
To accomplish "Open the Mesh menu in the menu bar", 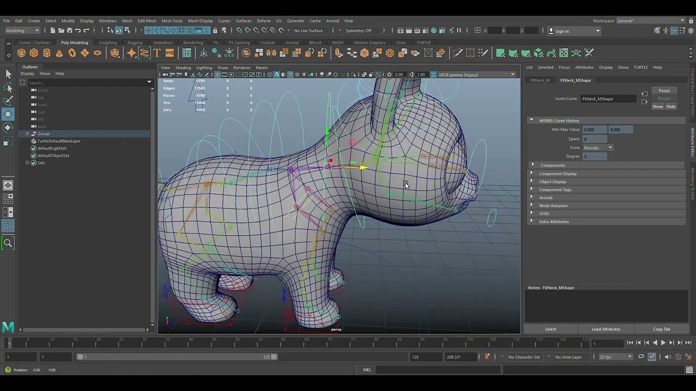I will pos(127,21).
